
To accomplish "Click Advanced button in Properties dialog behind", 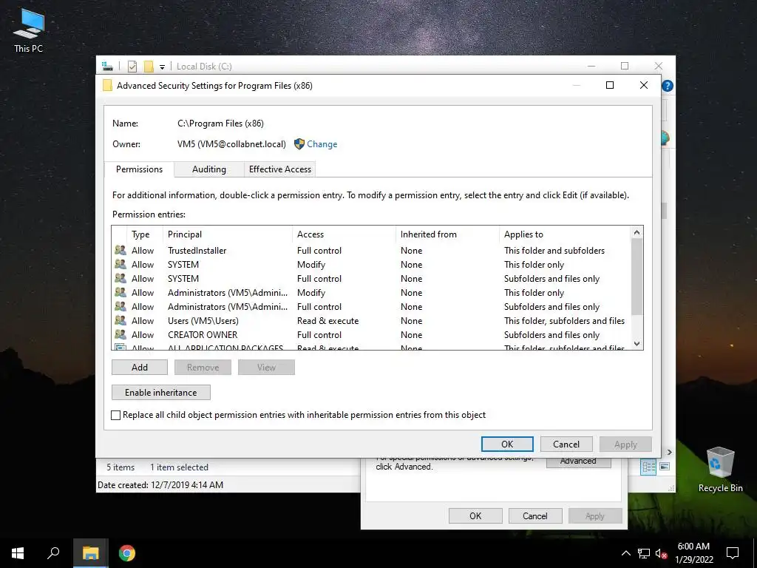I will pyautogui.click(x=578, y=461).
